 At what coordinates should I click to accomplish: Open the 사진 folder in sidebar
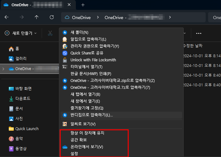16,119
